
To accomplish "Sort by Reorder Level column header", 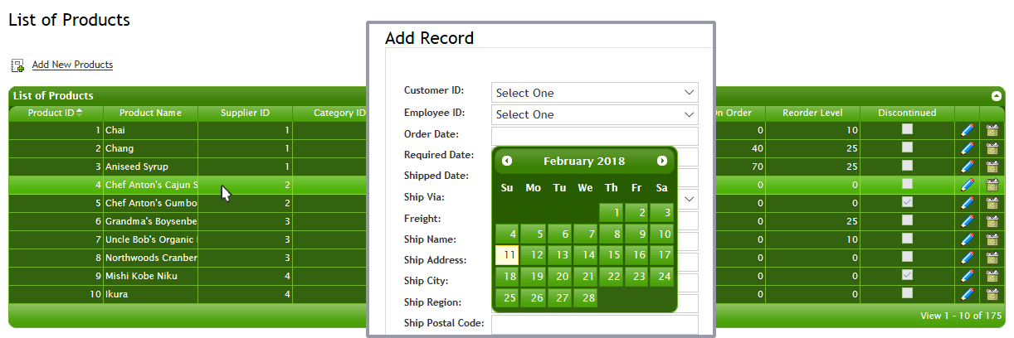I will pyautogui.click(x=812, y=113).
